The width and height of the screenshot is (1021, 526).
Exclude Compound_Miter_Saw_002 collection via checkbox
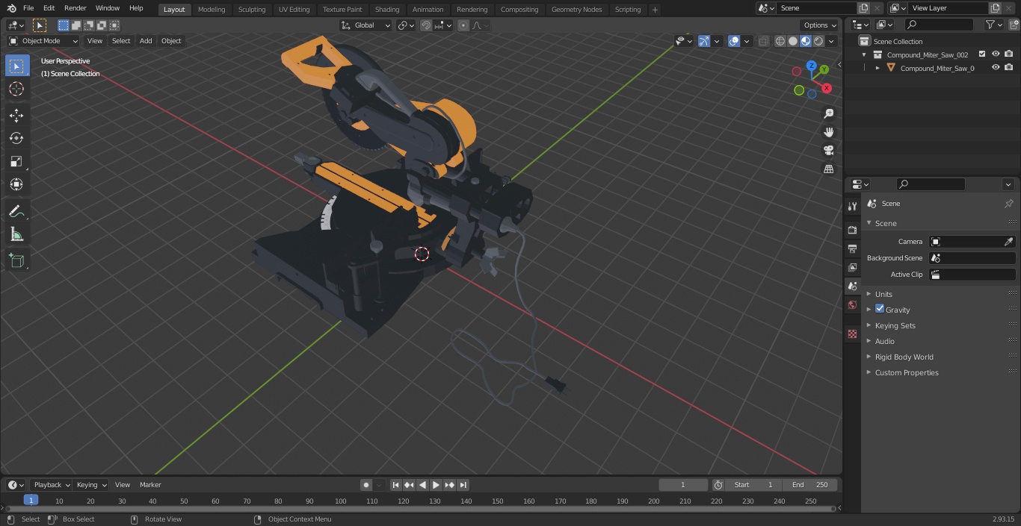click(x=982, y=54)
